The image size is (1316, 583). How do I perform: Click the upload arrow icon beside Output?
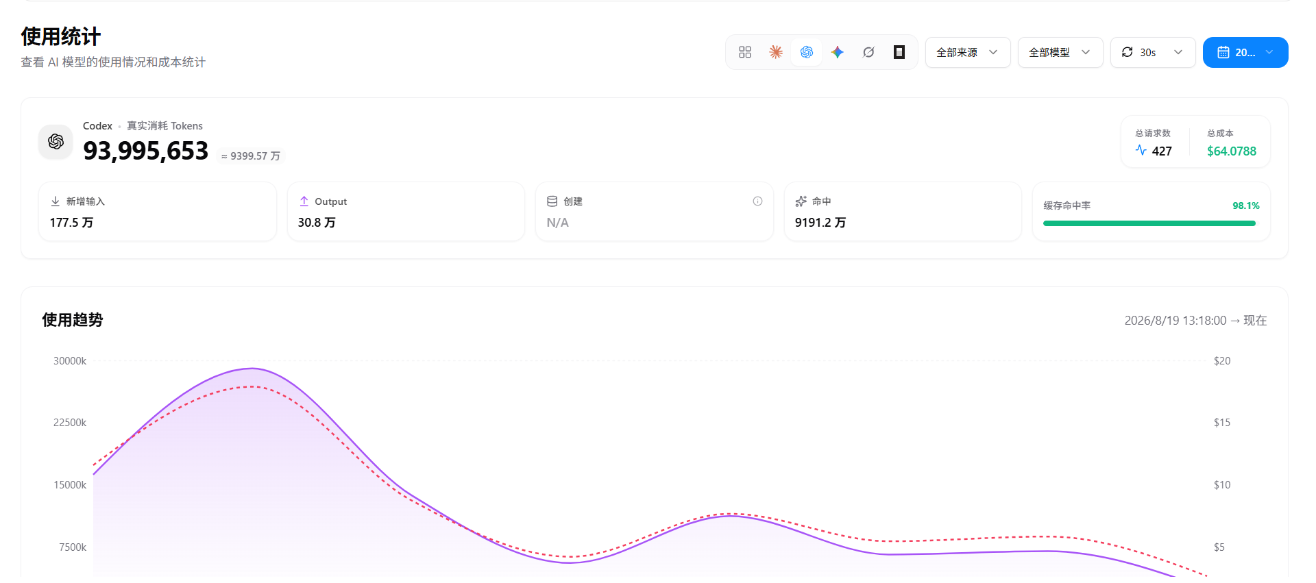pos(304,201)
